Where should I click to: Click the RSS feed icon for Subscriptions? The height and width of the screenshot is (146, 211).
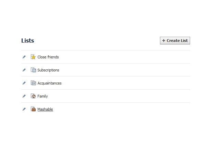tap(33, 70)
